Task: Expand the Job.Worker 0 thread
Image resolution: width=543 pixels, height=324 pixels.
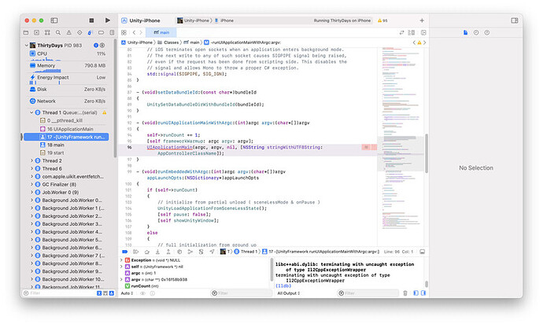Action: 31,192
